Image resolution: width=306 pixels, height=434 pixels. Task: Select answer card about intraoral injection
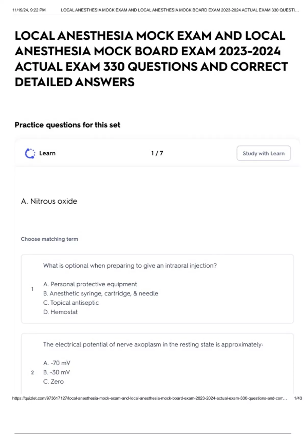pos(157,289)
